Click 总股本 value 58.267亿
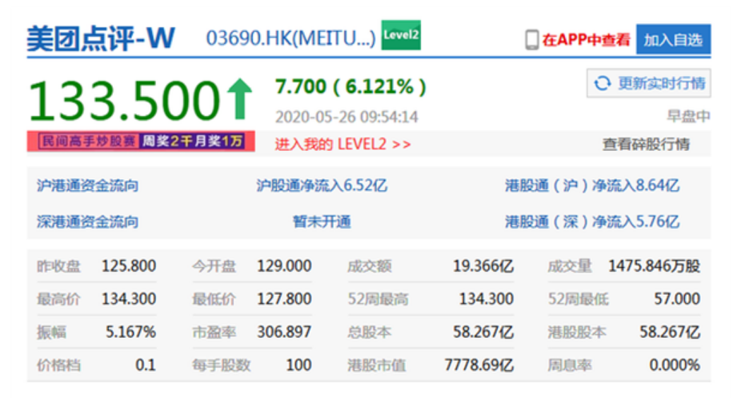Image resolution: width=733 pixels, height=398 pixels. (x=483, y=332)
